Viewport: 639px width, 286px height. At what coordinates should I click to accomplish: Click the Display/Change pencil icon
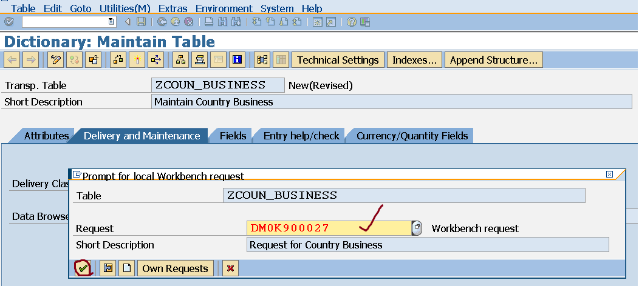(x=56, y=60)
